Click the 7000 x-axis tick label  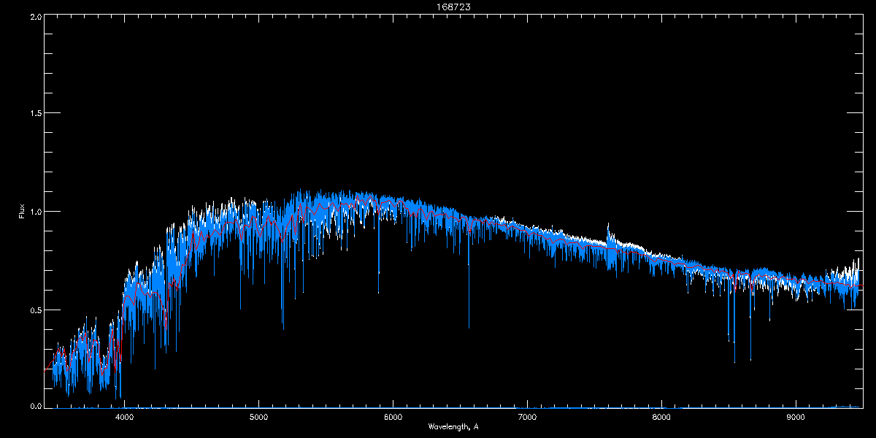click(x=527, y=418)
